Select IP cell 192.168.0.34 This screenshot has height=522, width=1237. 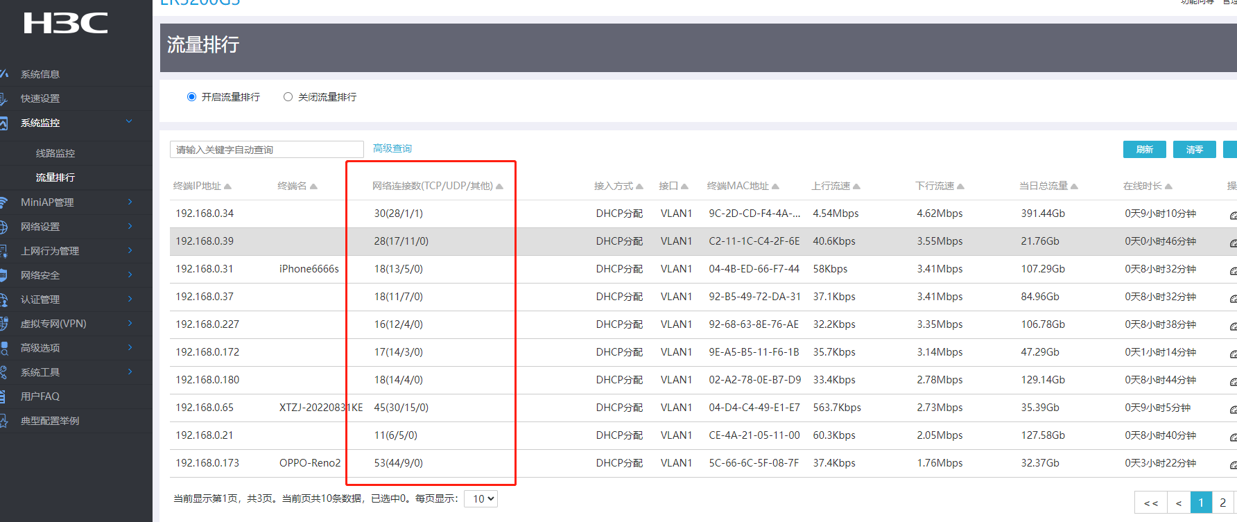point(205,214)
